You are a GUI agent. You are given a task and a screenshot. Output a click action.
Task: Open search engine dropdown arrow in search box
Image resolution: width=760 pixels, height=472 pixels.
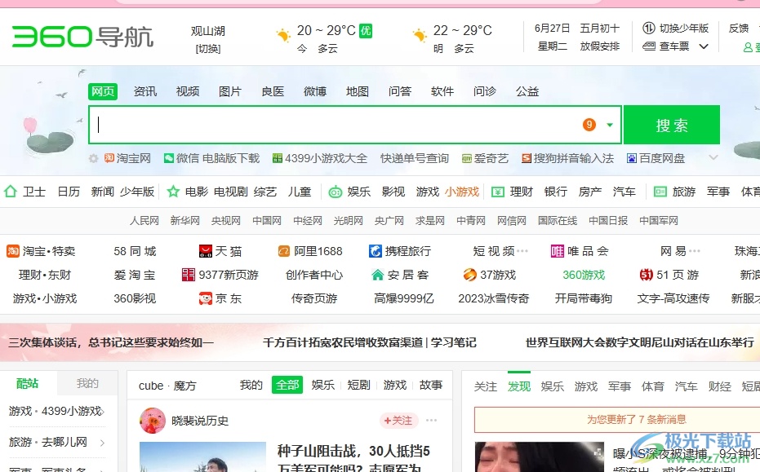coord(610,125)
